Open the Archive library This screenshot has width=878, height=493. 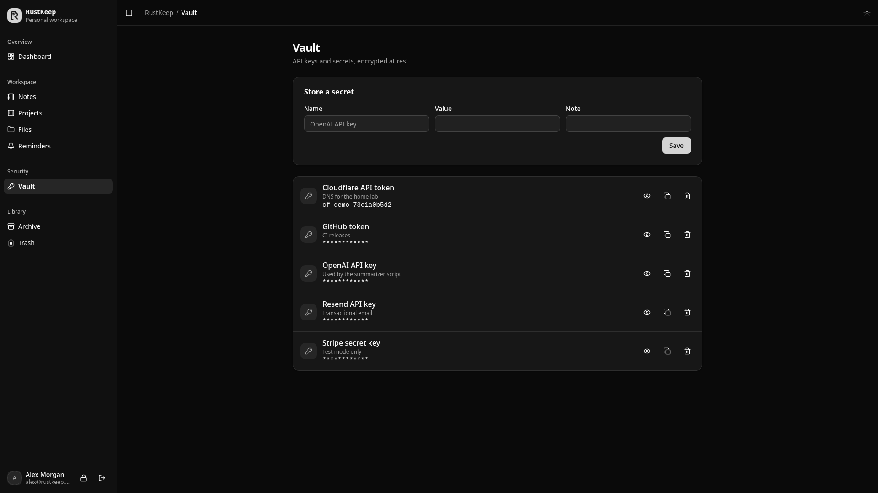[58, 226]
